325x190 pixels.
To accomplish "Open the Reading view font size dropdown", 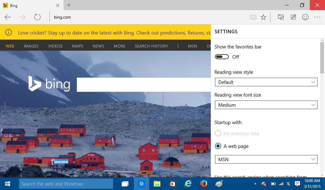I will (x=266, y=105).
